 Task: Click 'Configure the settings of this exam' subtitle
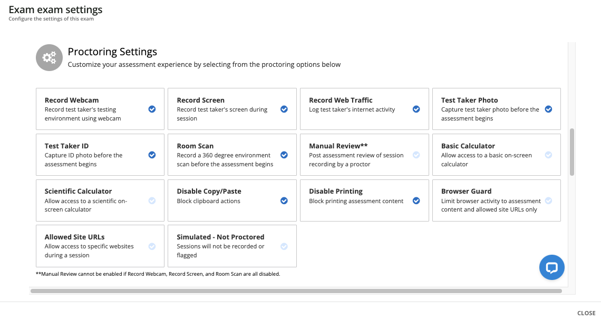tap(51, 19)
